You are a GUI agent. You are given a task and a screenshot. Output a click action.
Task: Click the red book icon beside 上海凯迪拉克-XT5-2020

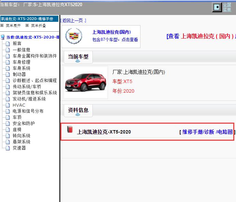[x=70, y=129]
